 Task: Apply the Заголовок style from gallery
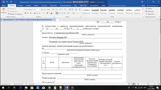point(95,11)
